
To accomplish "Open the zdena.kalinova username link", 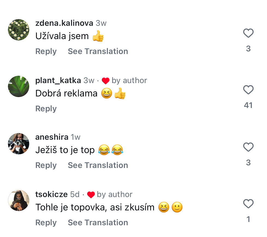I will 64,23.
